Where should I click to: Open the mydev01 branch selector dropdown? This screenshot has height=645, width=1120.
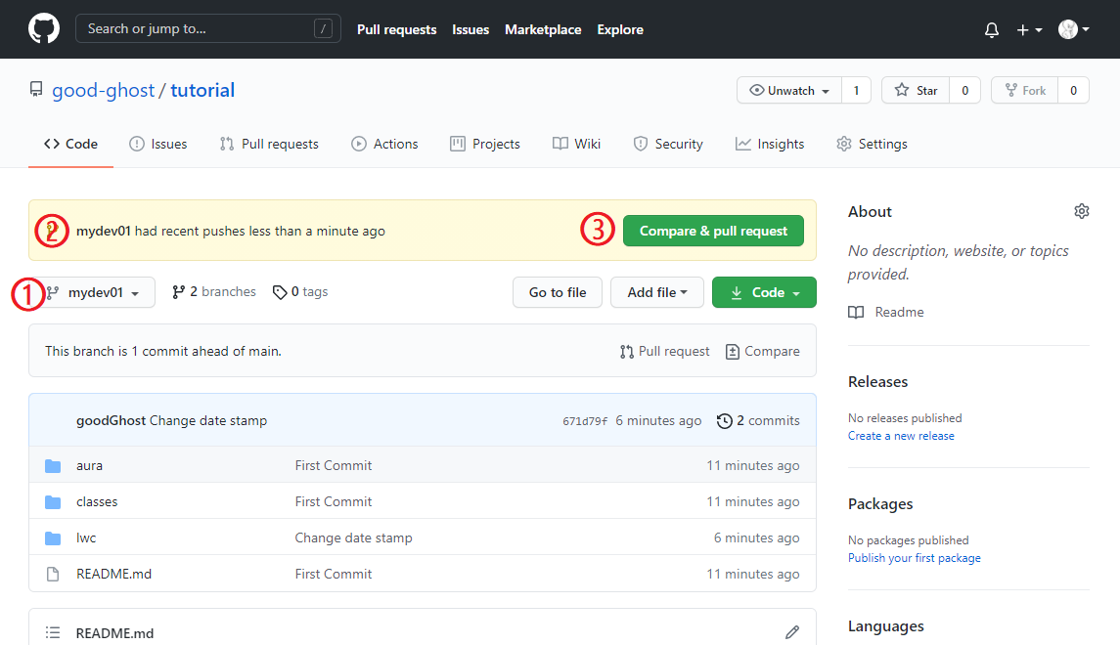click(x=99, y=291)
